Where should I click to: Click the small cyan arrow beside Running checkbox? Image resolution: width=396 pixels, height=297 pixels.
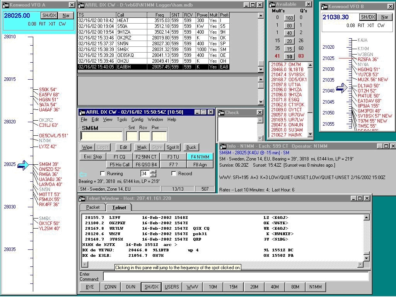(x=83, y=174)
